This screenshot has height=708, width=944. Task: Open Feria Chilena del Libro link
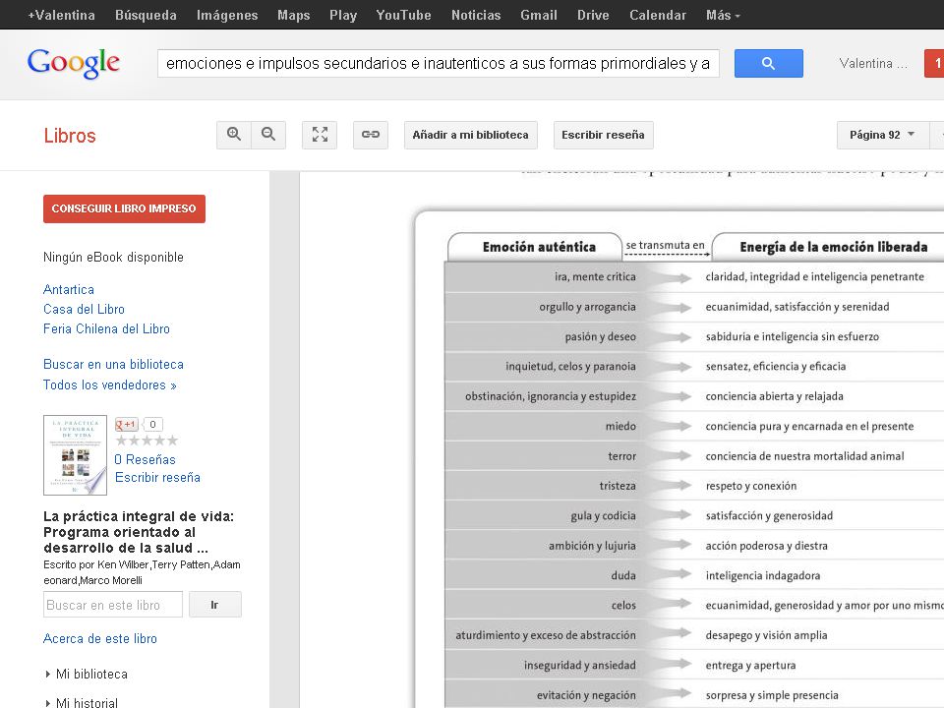click(106, 328)
